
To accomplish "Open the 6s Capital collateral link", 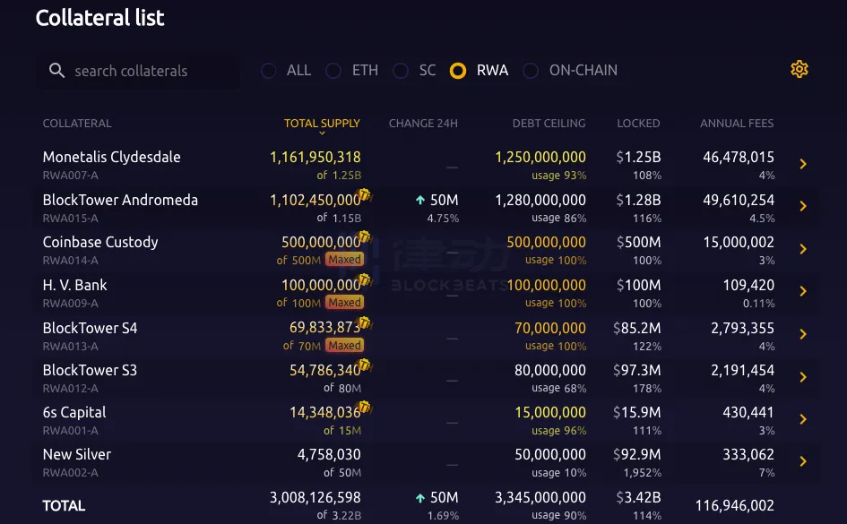I will 74,412.
